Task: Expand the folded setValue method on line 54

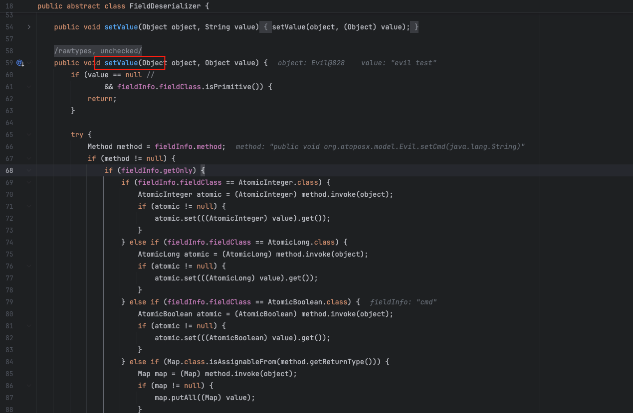Action: [x=29, y=27]
